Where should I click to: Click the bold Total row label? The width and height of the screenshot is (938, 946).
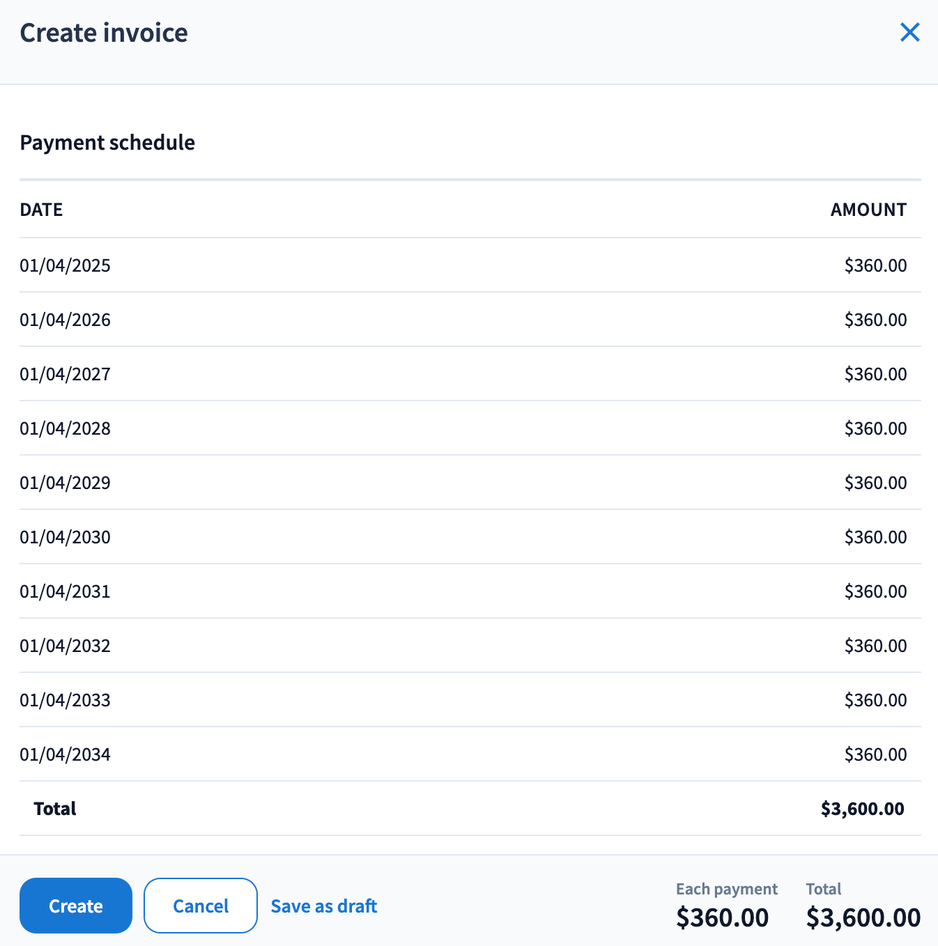55,809
